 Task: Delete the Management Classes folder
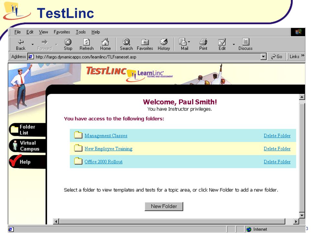coord(277,136)
